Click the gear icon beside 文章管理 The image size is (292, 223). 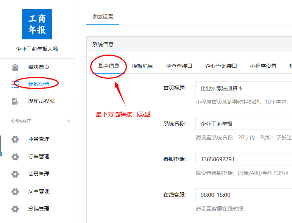click(15, 192)
